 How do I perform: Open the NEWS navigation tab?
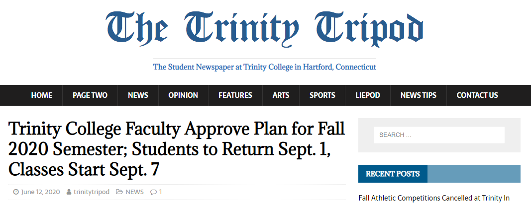point(138,95)
